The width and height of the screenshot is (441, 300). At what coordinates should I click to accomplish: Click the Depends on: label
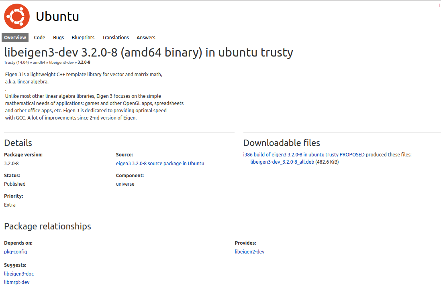[x=18, y=243]
